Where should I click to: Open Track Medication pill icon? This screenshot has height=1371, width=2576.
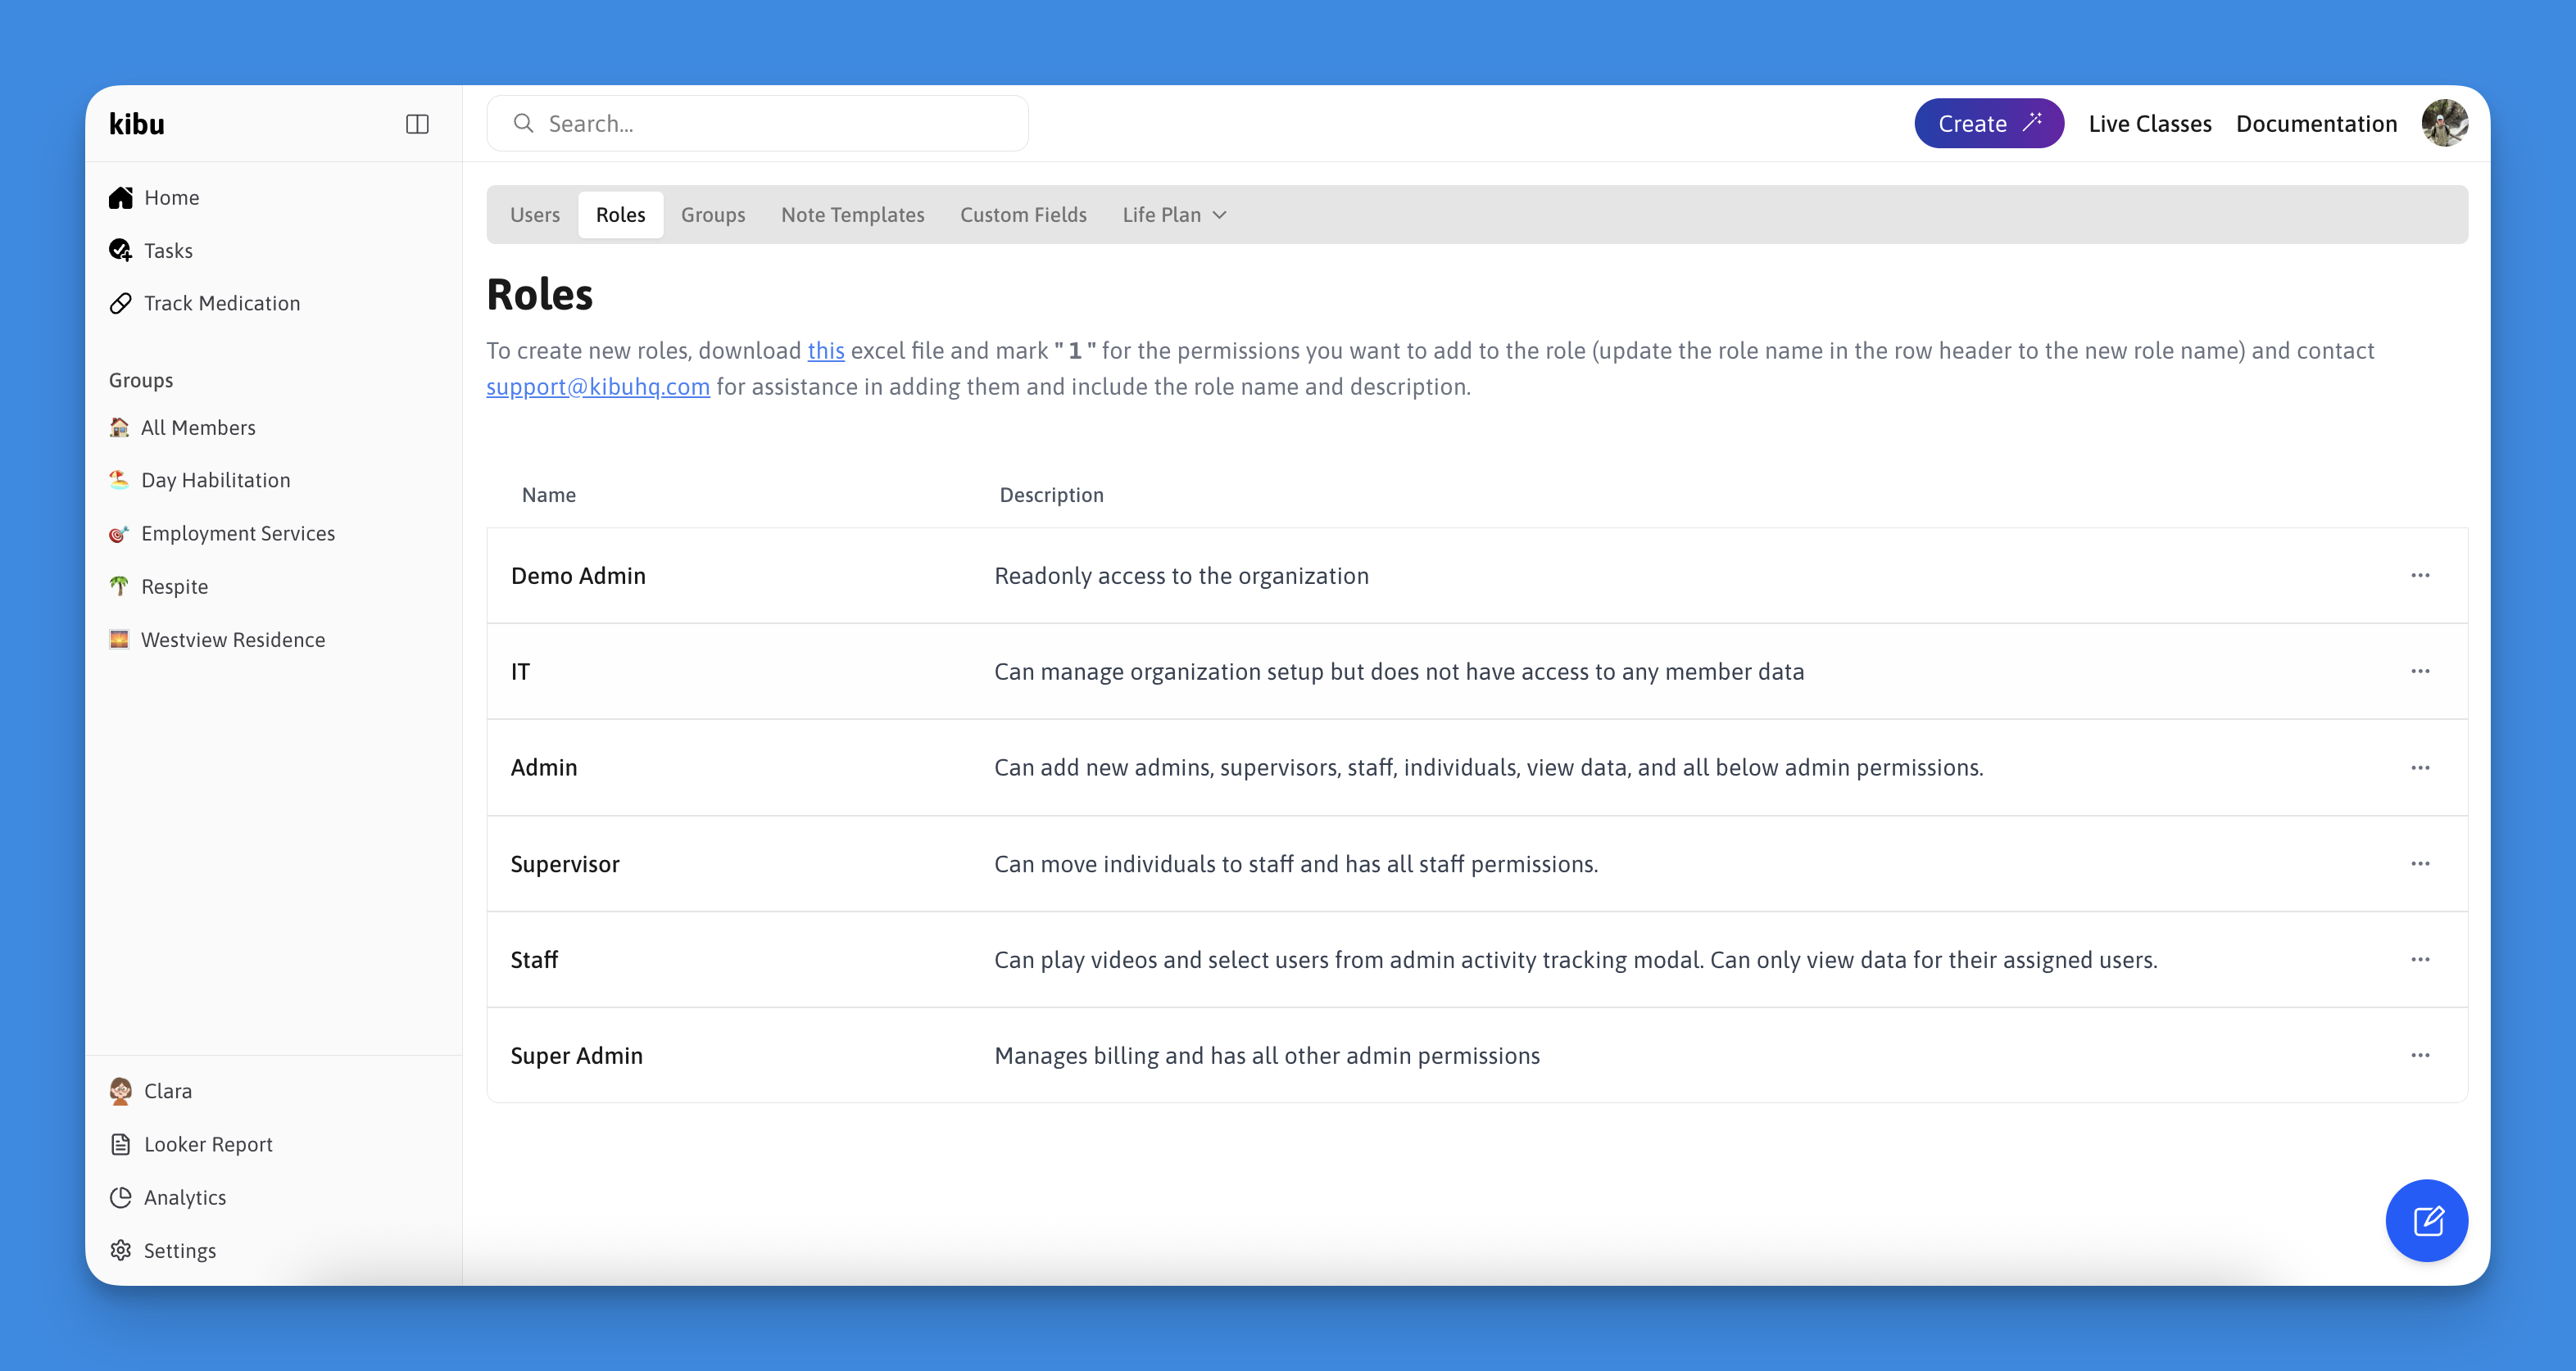click(120, 303)
